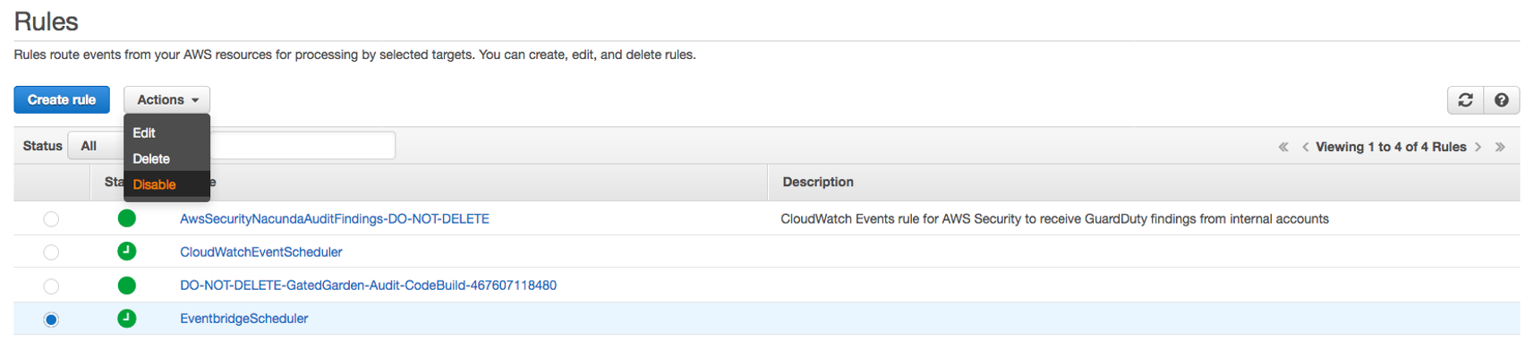Open the Status All filter dropdown
The width and height of the screenshot is (1534, 358).
click(x=96, y=146)
